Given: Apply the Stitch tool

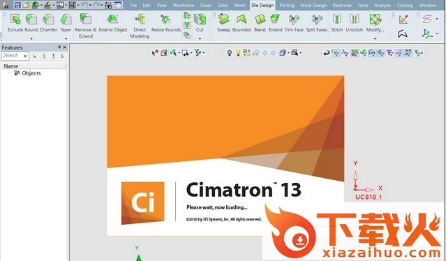Looking at the screenshot, I should 337,23.
